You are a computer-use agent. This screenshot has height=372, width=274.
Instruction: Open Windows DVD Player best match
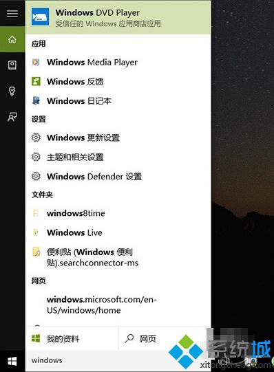(118, 18)
